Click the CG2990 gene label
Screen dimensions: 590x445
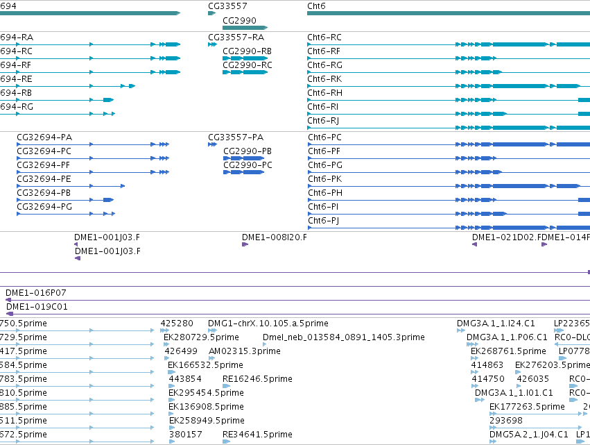click(x=239, y=21)
